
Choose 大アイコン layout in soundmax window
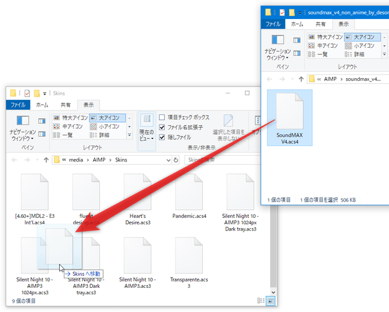coord(362,37)
